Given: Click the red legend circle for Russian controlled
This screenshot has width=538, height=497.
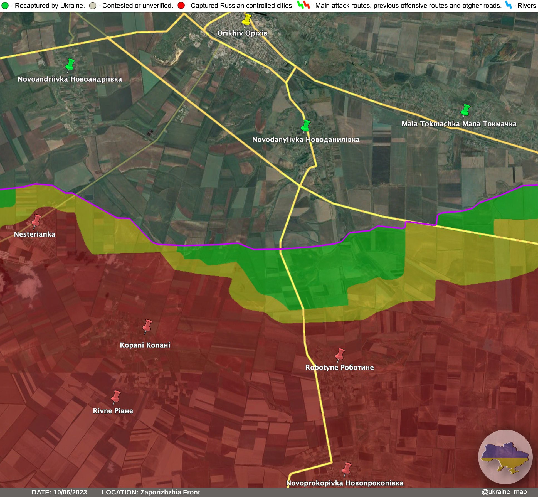Looking at the screenshot, I should pos(181,6).
